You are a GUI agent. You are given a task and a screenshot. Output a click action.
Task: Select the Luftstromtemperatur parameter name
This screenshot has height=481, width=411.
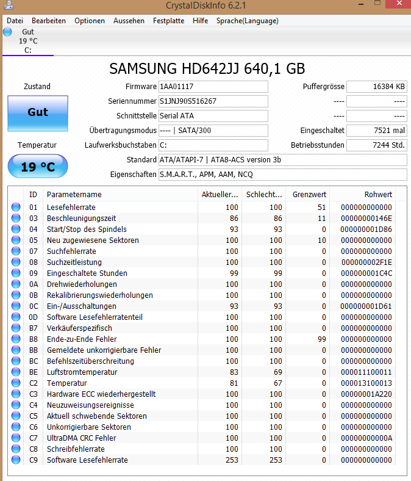(82, 372)
